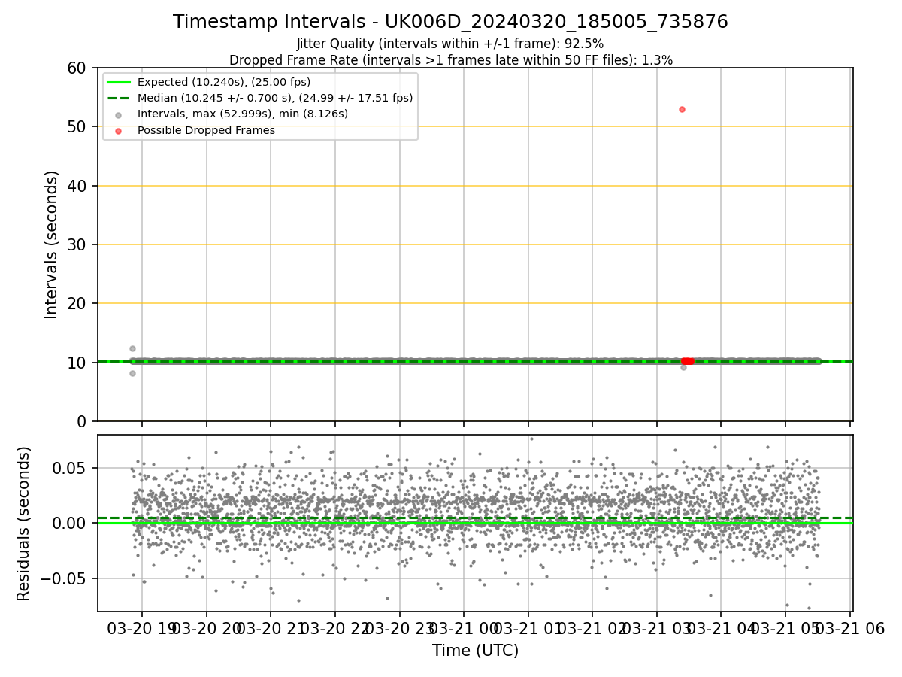Viewport: 902px width, 677px height.
Task: Click the green line sample in the legend
Action: pos(119,82)
